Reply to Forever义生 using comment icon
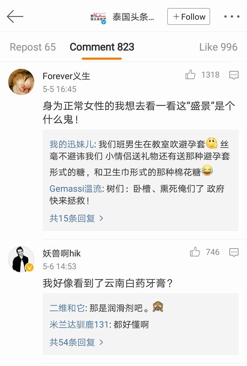Image resolution: width=247 pixels, height=366 pixels. [234, 75]
